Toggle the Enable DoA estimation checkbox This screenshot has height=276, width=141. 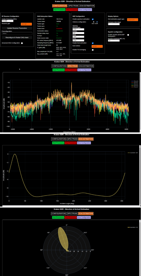[93, 43]
